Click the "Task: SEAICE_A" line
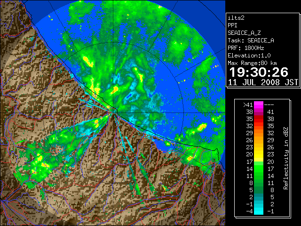Image resolution: width=301 pixels, height=226 pixels. (x=251, y=40)
